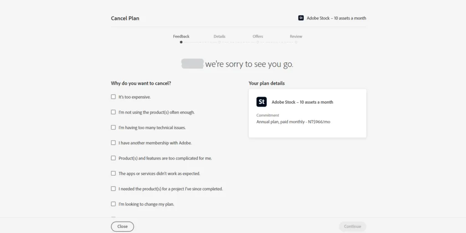Select "I needed the product(s) for a project" checkbox
This screenshot has width=466, height=233.
(x=113, y=189)
